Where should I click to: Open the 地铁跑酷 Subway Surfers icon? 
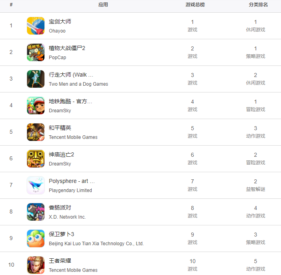[x=36, y=106]
